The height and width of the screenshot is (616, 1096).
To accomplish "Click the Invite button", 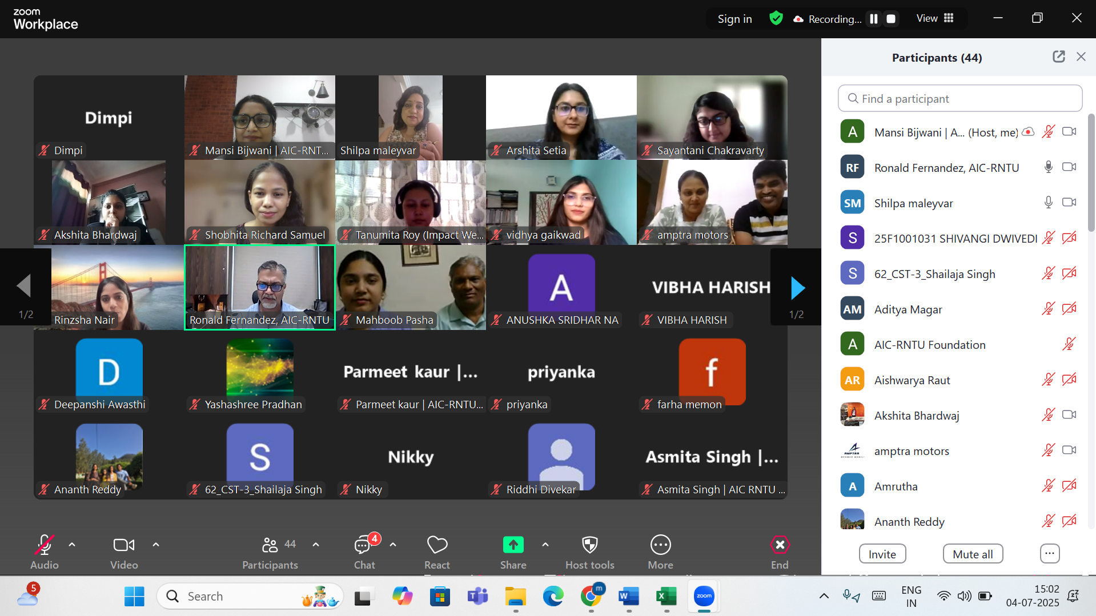I will click(x=882, y=554).
